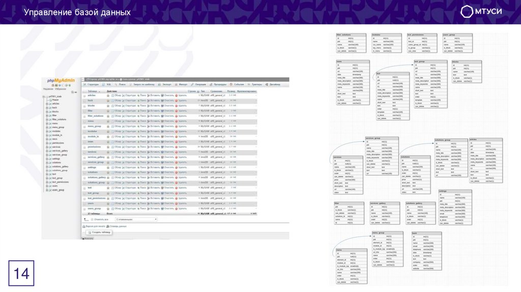Tick the checkbox for users_group table
Viewport: 521px width, 292px height.
tap(84, 209)
